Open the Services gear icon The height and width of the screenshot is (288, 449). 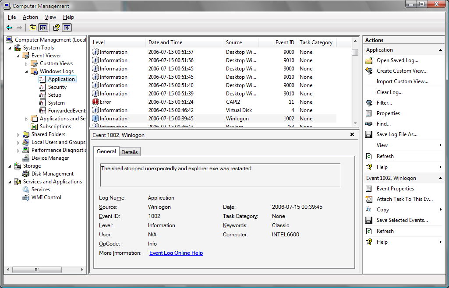[26, 190]
